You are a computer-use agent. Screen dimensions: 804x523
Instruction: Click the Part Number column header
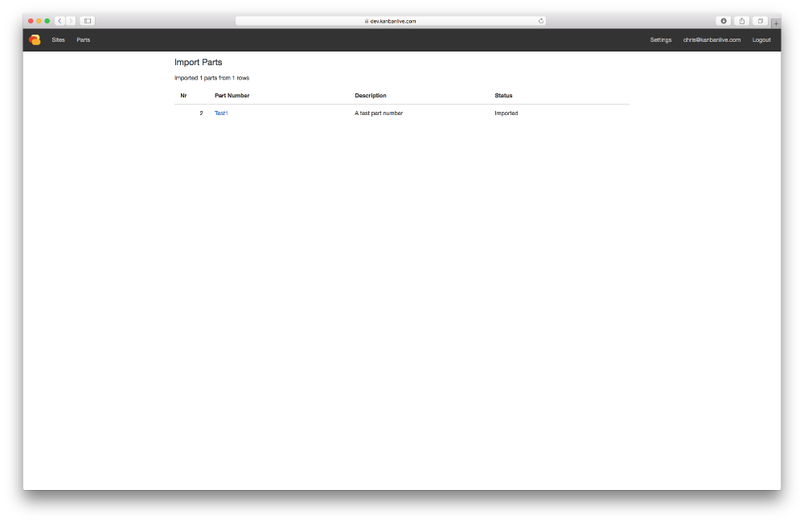tap(232, 96)
